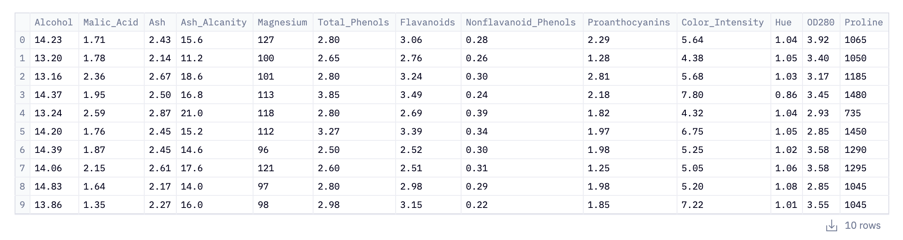The width and height of the screenshot is (903, 240).
Task: Click the Nonflavanoid_Phenols column header
Action: 522,22
